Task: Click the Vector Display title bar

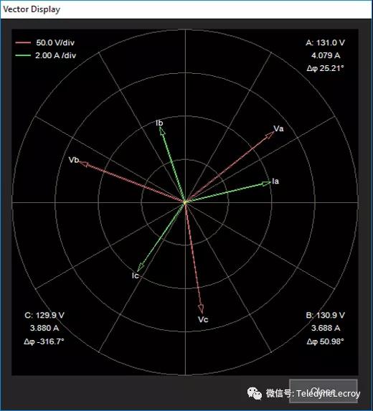Action: point(186,9)
